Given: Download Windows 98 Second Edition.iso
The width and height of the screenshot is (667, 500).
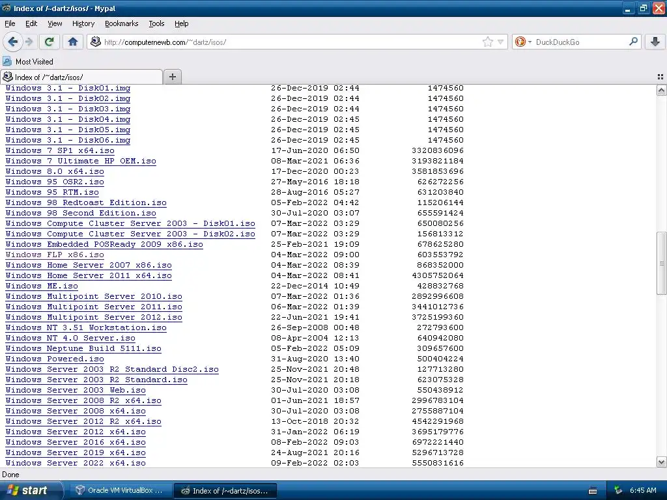Looking at the screenshot, I should click(x=81, y=213).
